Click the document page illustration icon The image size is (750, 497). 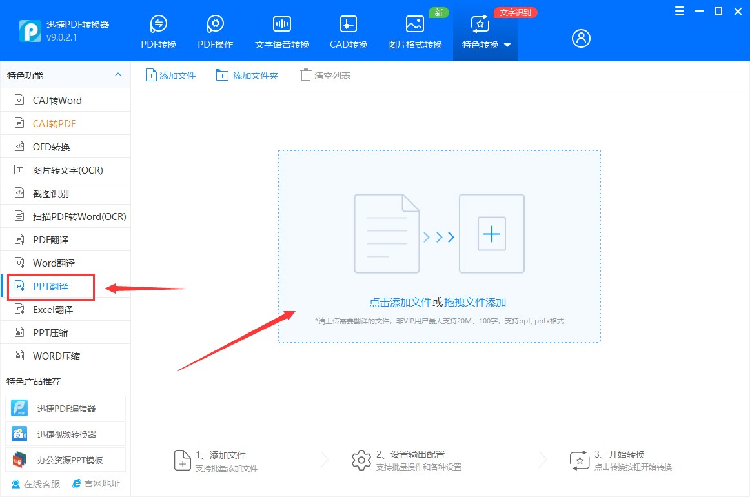387,234
